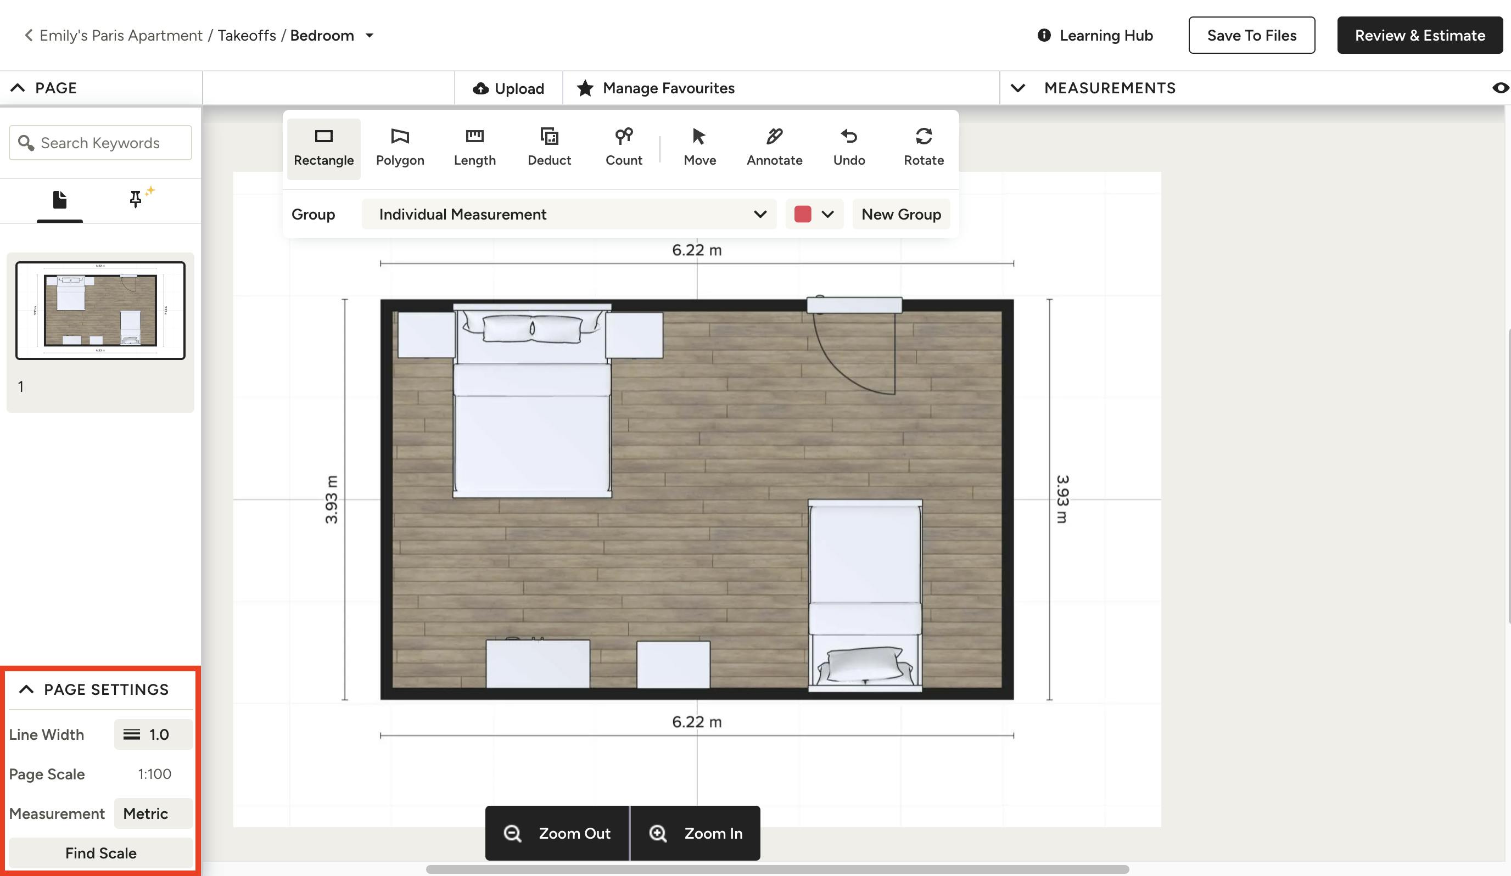Click the left 3.93 m dimension label

pos(331,499)
